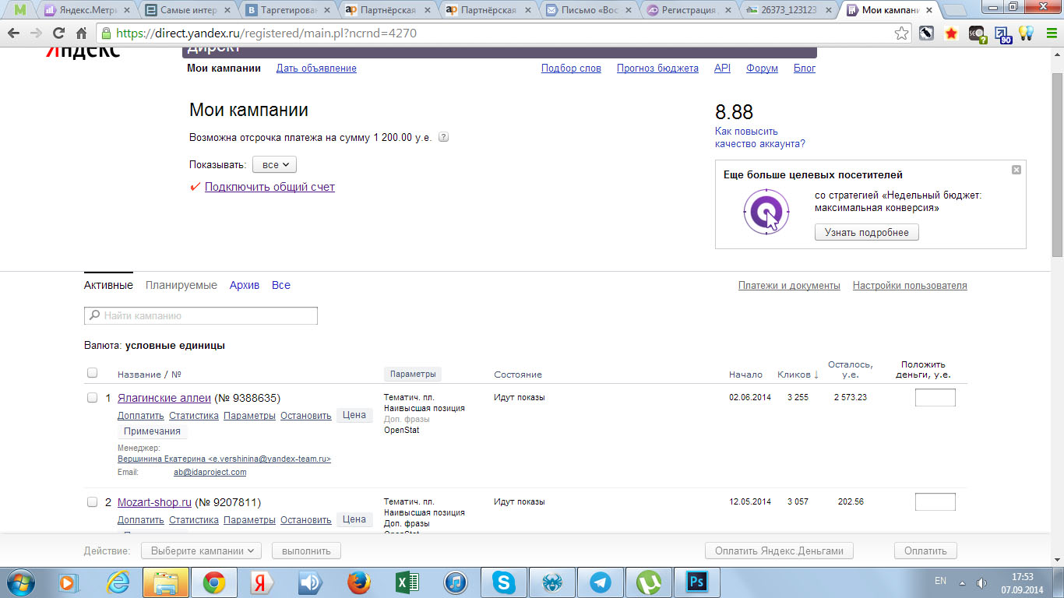
Task: Focus the Найти кампанию search field
Action: coord(201,316)
